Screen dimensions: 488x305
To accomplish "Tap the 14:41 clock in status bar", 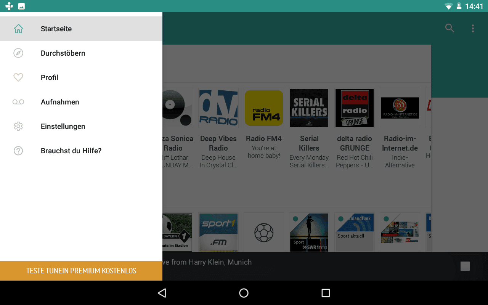I will (474, 6).
